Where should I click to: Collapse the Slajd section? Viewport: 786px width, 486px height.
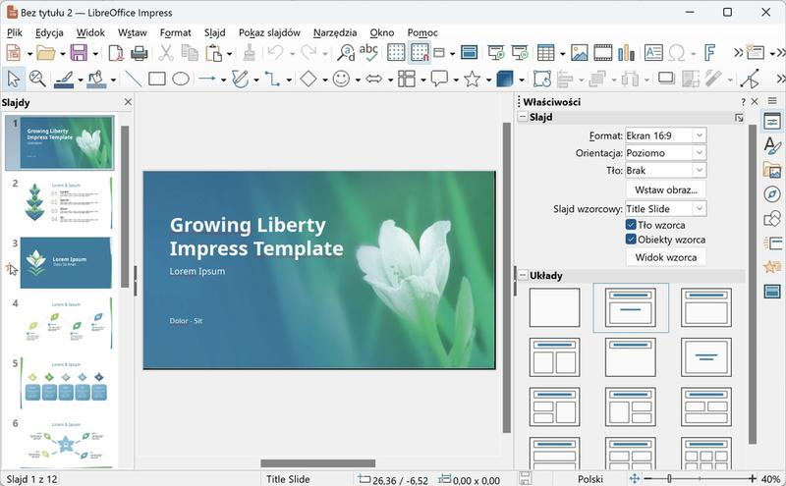point(523,117)
